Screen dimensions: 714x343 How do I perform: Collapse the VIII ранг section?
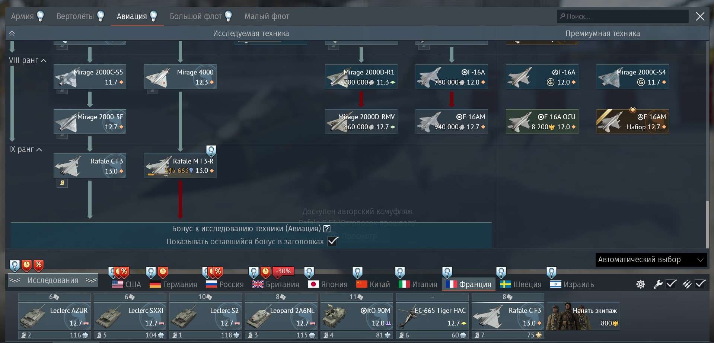coord(28,60)
